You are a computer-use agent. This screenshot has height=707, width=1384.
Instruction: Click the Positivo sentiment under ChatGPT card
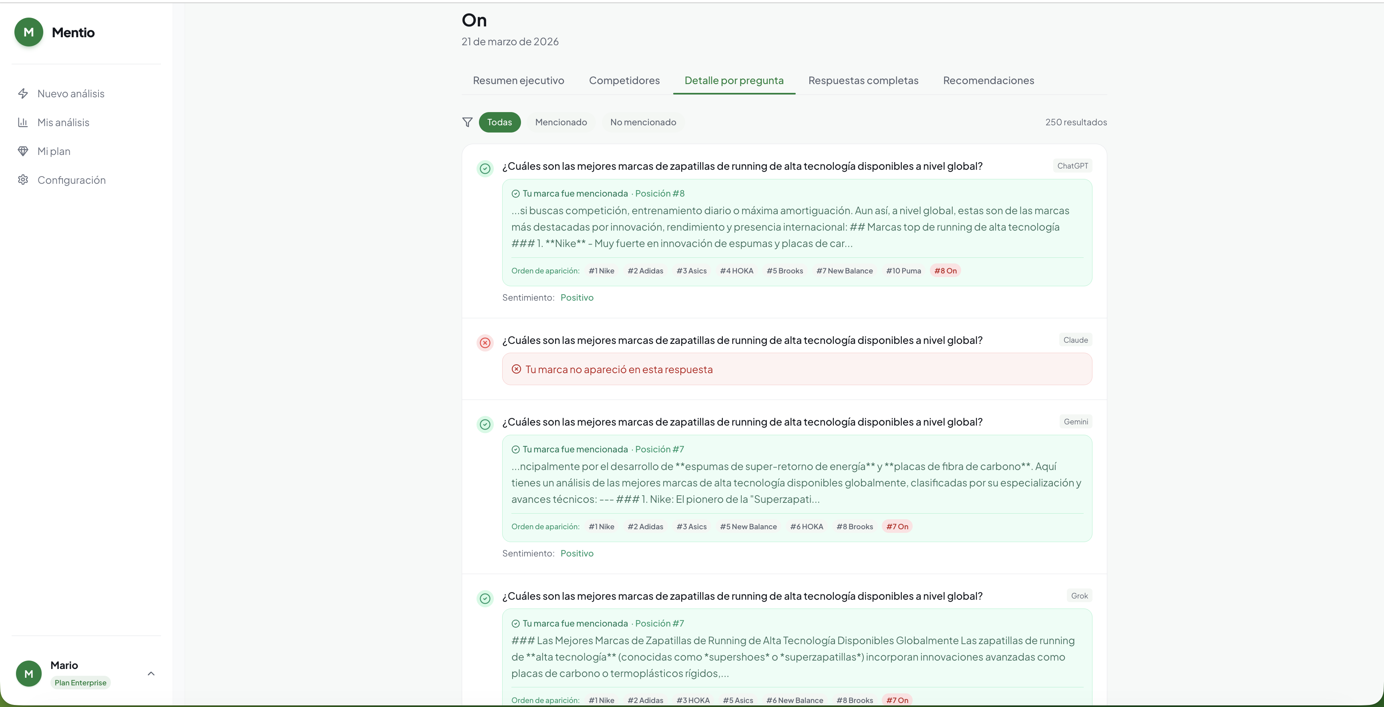(x=577, y=297)
